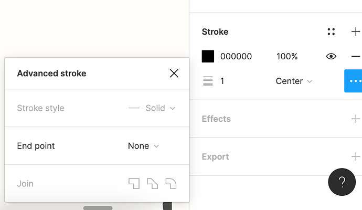Remove the stroke with minus icon
The height and width of the screenshot is (210, 362).
356,56
